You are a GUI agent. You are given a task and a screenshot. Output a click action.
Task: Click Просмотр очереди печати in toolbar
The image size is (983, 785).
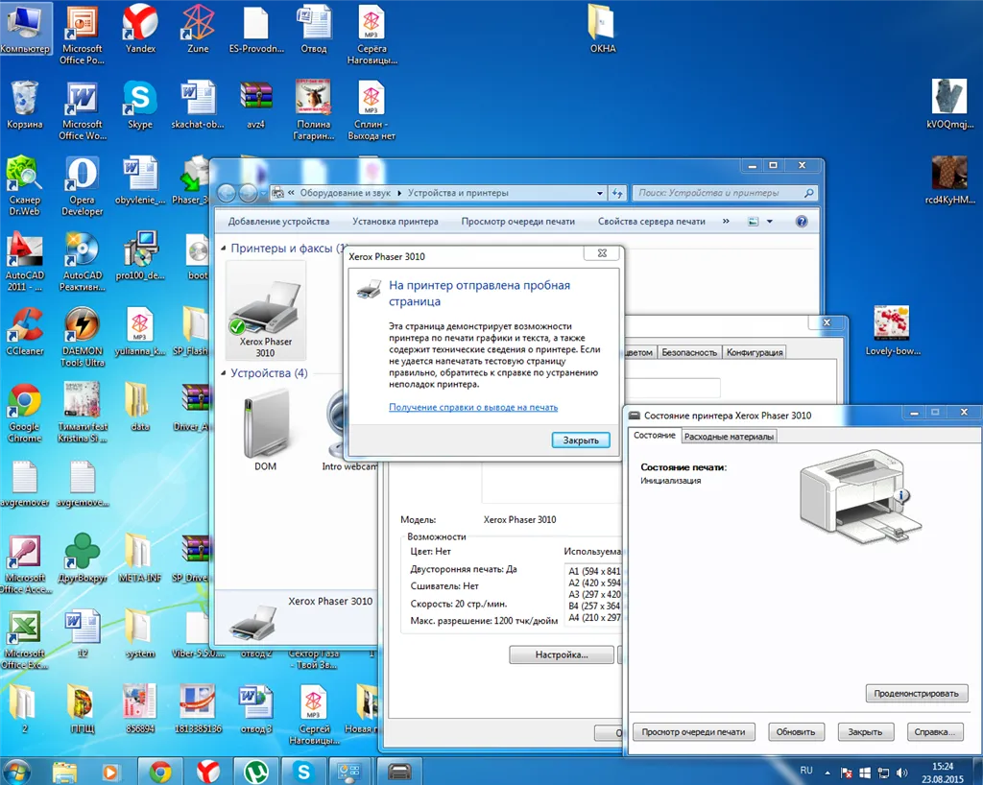[x=517, y=221]
